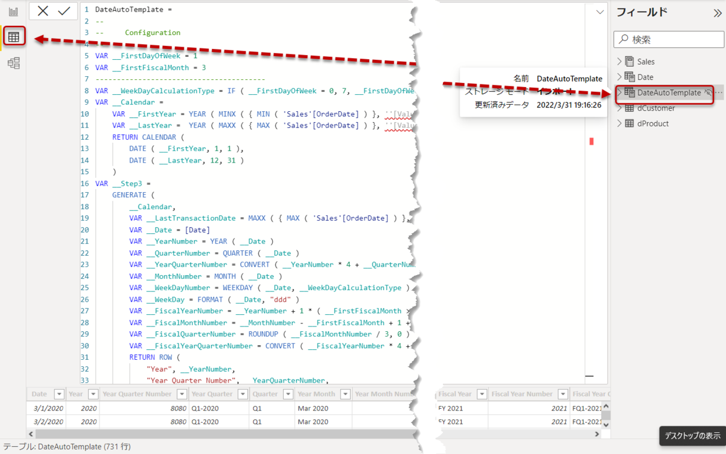Click line 20 VAR __Date = [Date]
This screenshot has width=726, height=454.
(x=170, y=230)
